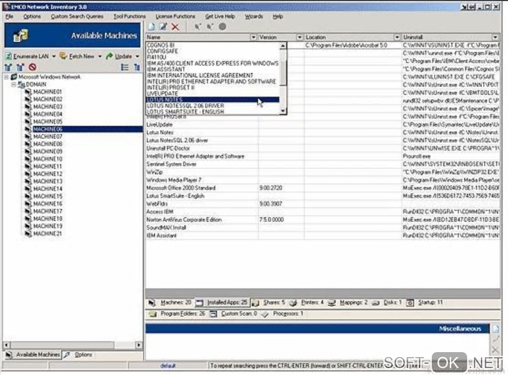Collapse the DOMAIN tree node

pyautogui.click(x=13, y=85)
